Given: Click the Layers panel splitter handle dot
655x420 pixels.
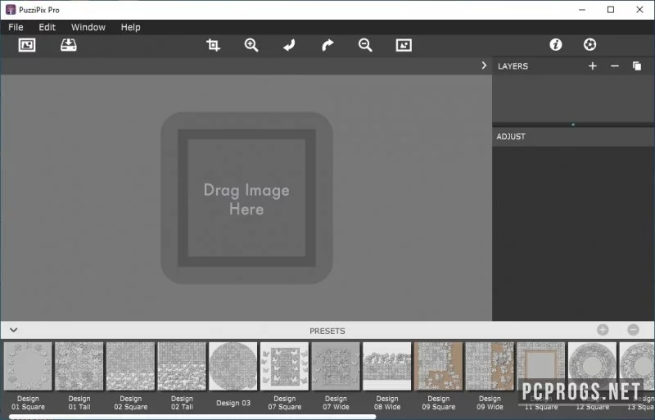Looking at the screenshot, I should [573, 124].
